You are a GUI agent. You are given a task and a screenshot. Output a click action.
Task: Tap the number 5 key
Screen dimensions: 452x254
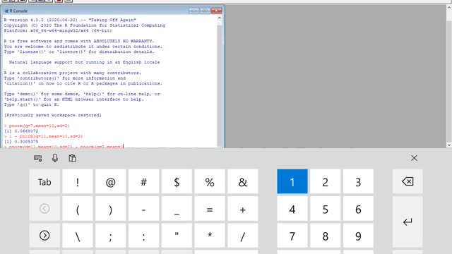(x=325, y=209)
